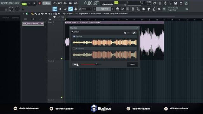
Task: Select the Original radio option
Action: click(x=74, y=36)
